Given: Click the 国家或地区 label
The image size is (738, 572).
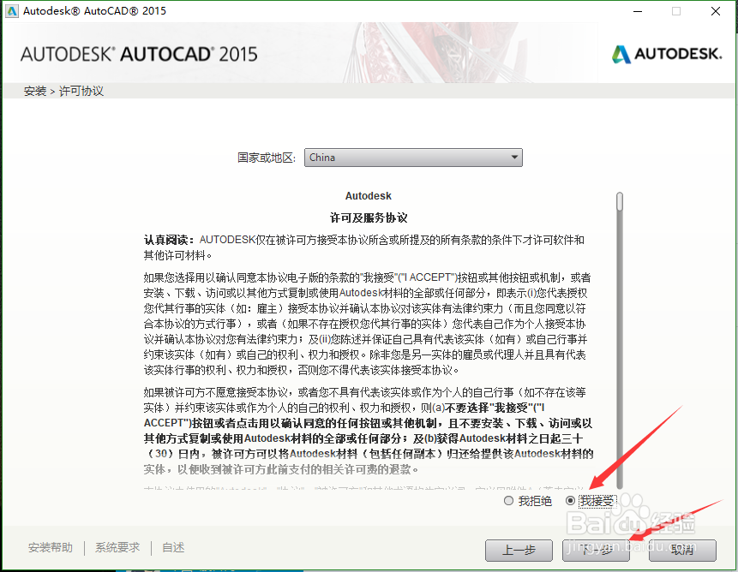Looking at the screenshot, I should [x=267, y=158].
